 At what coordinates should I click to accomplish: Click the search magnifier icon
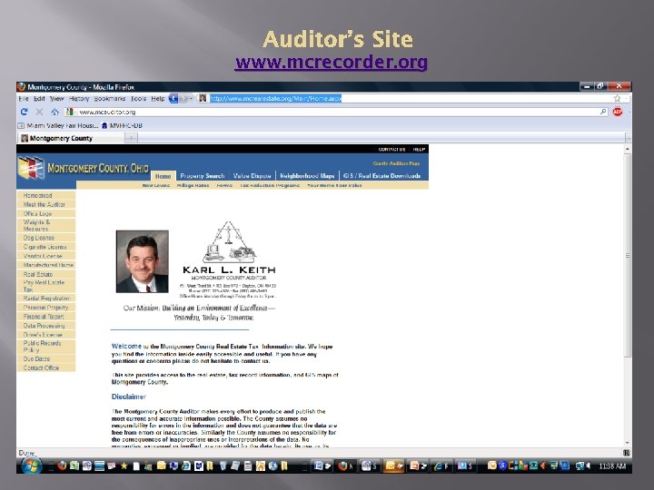(603, 112)
